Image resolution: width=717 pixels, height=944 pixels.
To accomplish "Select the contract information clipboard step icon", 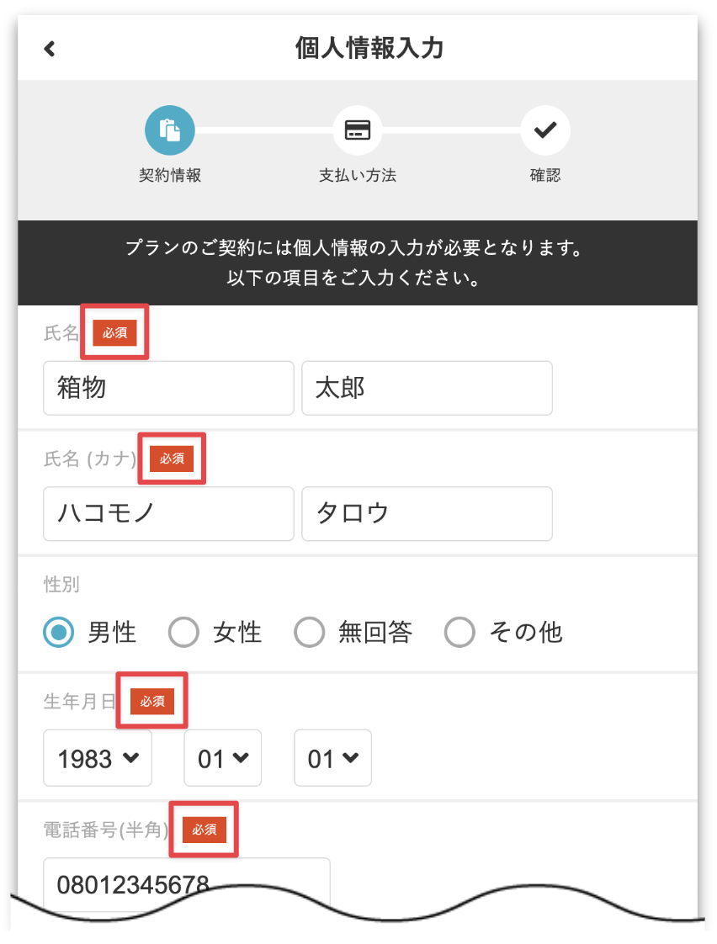I will (x=170, y=130).
